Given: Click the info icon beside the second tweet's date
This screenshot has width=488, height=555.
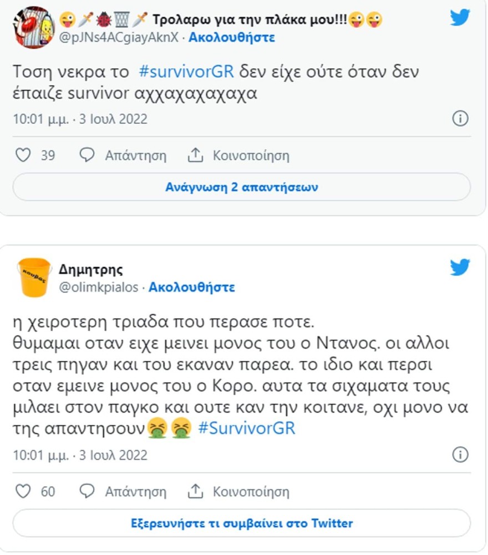Looking at the screenshot, I should (460, 455).
